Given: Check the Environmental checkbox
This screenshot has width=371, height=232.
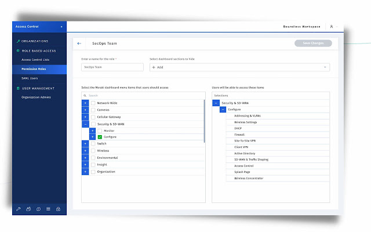Looking at the screenshot, I should point(93,158).
